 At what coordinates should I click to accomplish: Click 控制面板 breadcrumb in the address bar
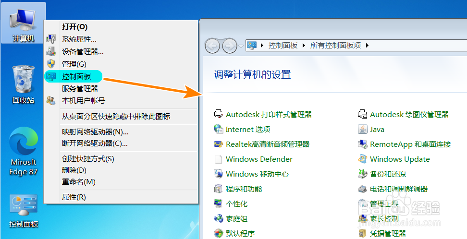pos(283,46)
